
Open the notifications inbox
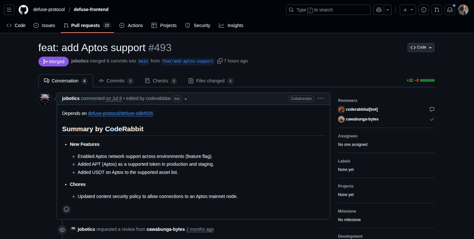click(450, 10)
